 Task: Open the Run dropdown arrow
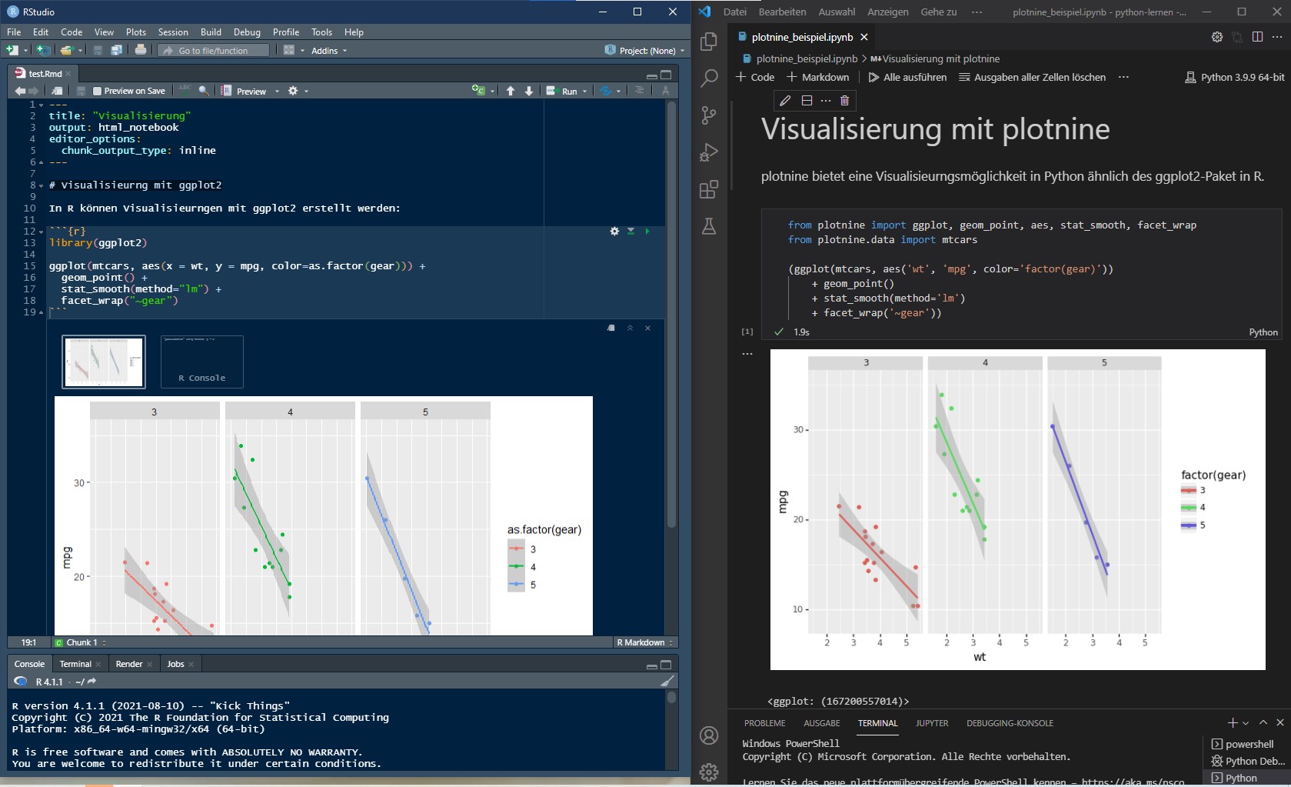584,92
